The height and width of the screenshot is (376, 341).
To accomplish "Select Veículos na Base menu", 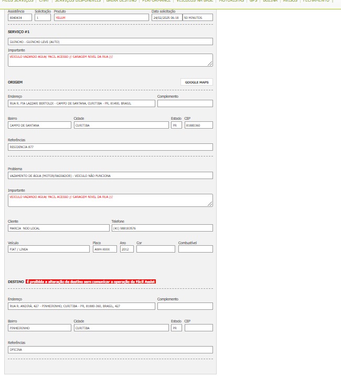I will 195,1.
